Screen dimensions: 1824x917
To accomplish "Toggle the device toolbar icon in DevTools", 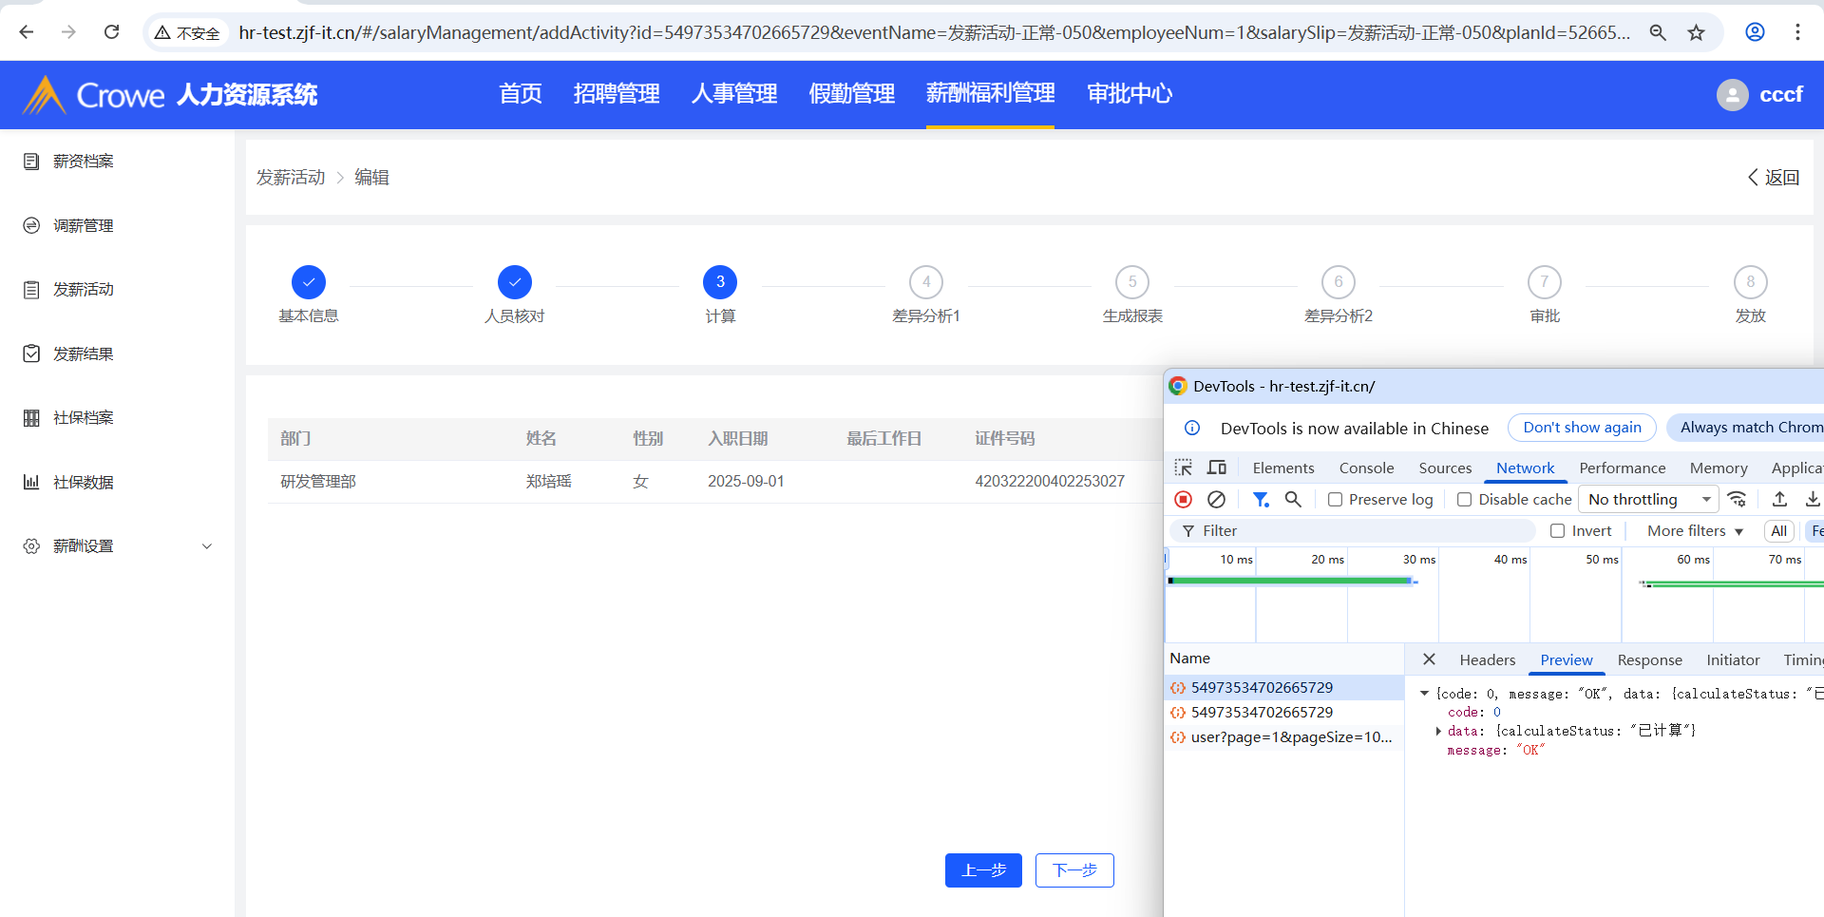I will pyautogui.click(x=1216, y=468).
